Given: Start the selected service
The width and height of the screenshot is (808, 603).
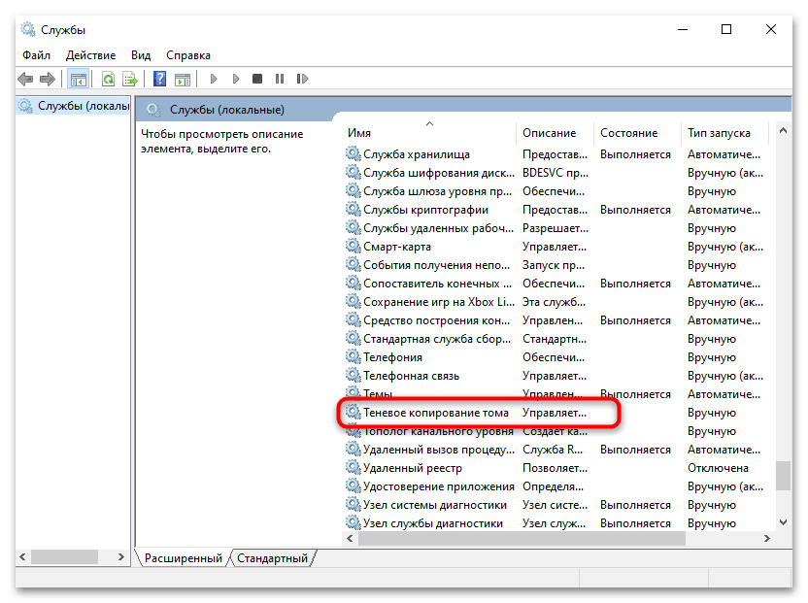Looking at the screenshot, I should 214,79.
